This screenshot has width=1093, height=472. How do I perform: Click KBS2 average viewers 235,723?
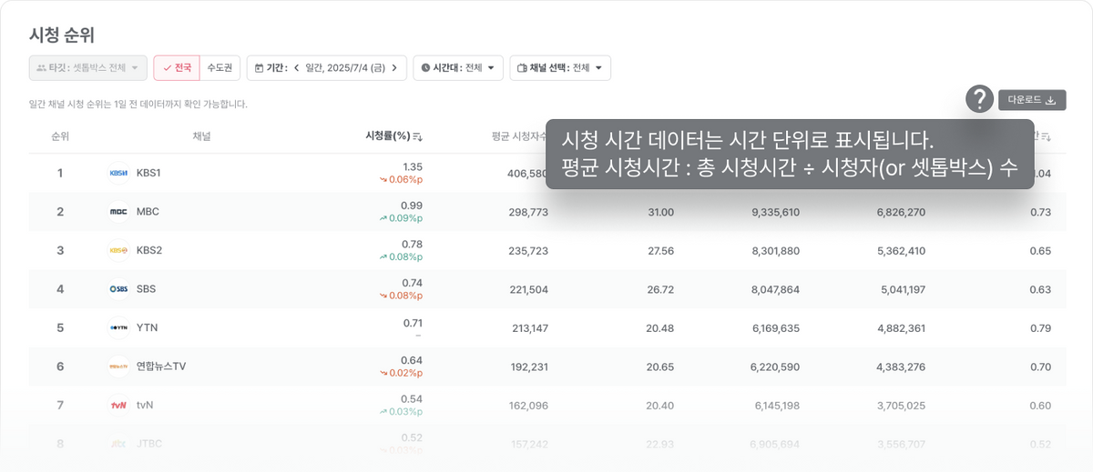(527, 250)
